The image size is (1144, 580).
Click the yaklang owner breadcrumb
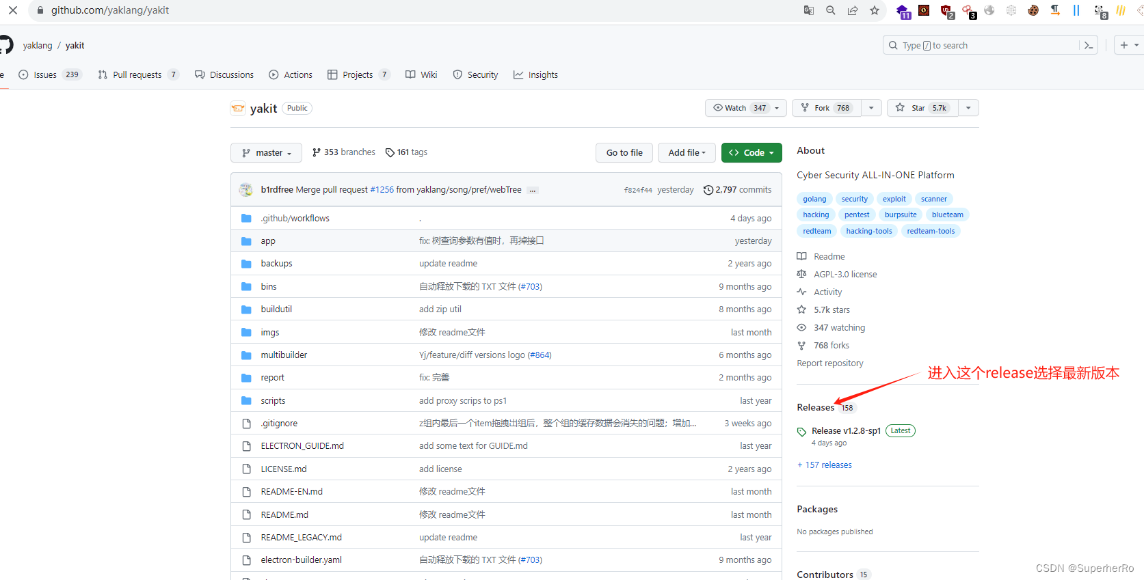click(x=38, y=45)
